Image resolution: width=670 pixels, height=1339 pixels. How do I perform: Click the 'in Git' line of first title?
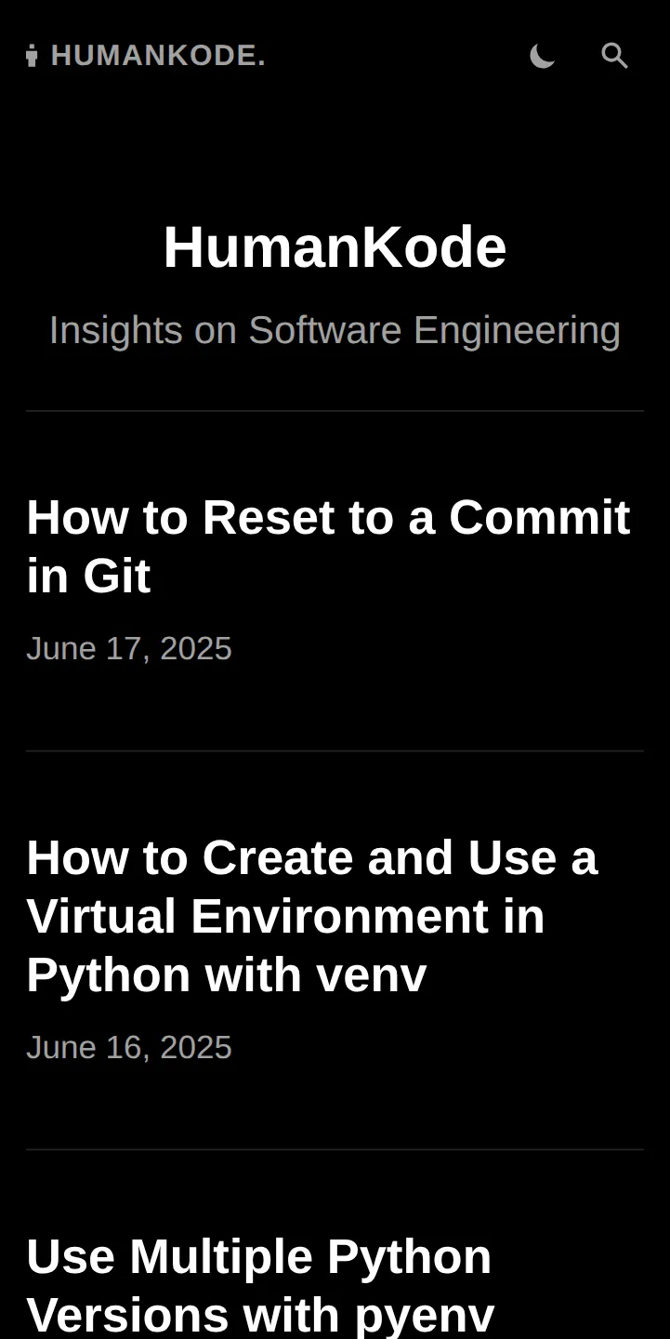[88, 576]
